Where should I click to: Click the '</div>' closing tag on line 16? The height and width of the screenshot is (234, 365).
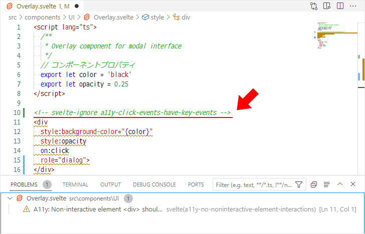pyautogui.click(x=44, y=170)
